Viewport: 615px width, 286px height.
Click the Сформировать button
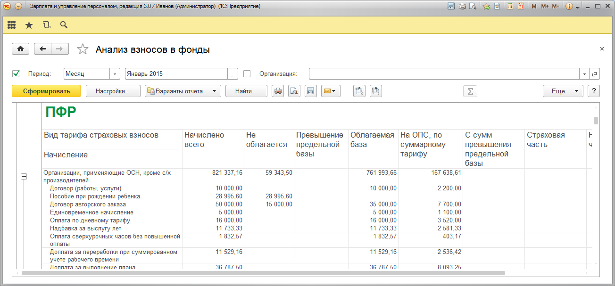tap(46, 91)
